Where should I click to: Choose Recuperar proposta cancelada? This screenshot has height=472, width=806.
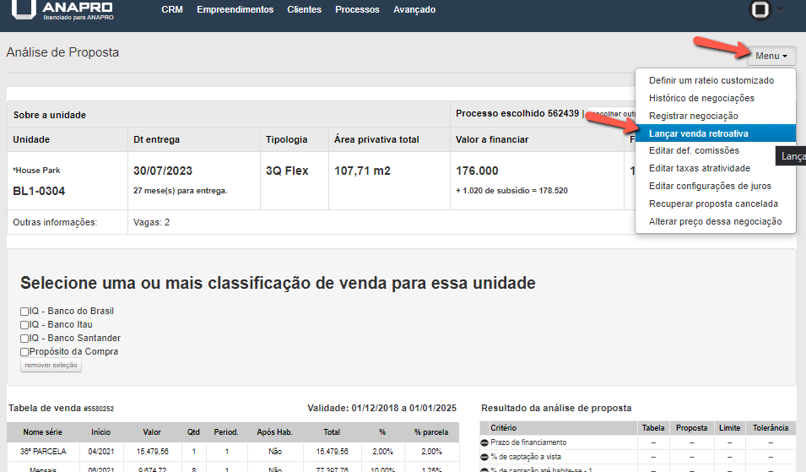point(713,203)
